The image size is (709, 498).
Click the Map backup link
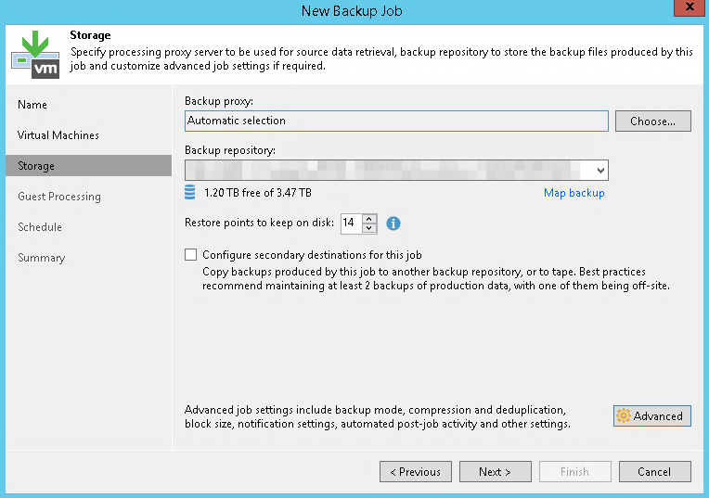point(574,193)
